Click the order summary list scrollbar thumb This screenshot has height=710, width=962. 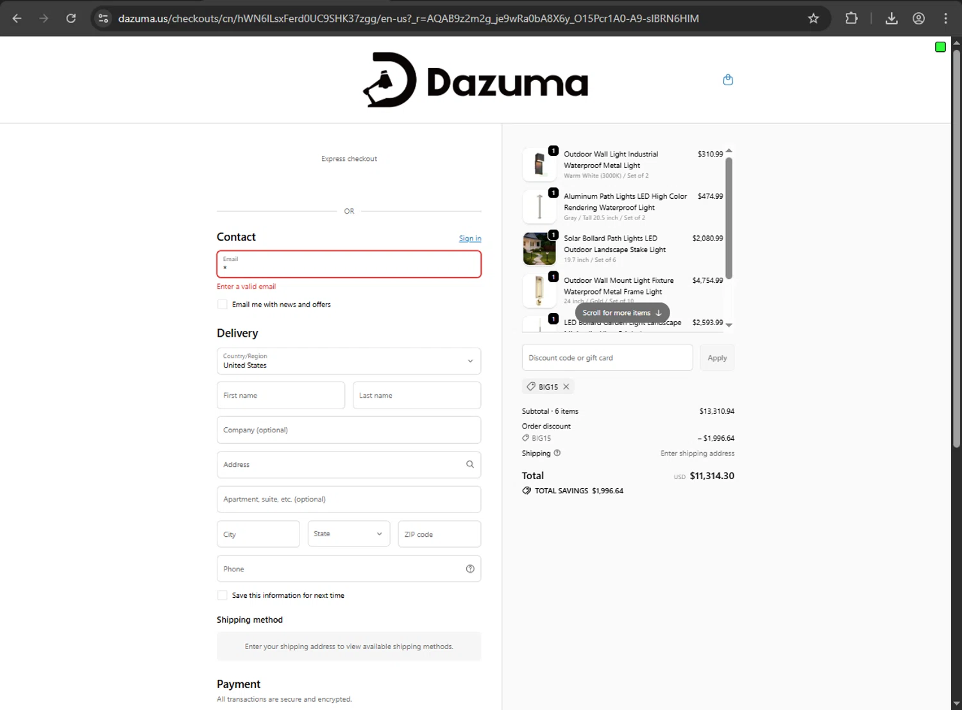[x=729, y=218]
